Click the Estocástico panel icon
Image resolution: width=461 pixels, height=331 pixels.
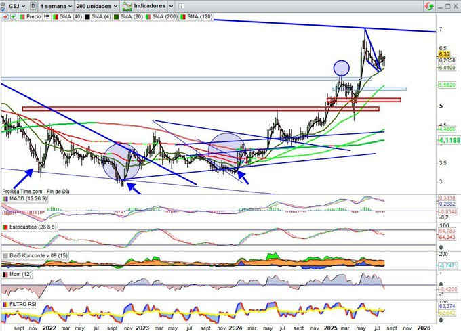[x=5, y=227]
